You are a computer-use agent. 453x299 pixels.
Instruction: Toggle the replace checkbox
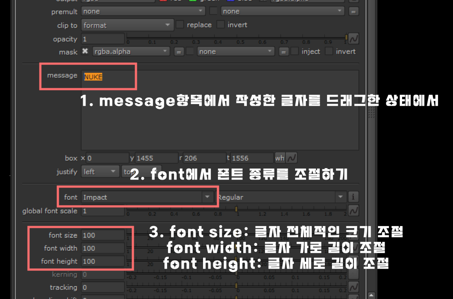coord(180,24)
